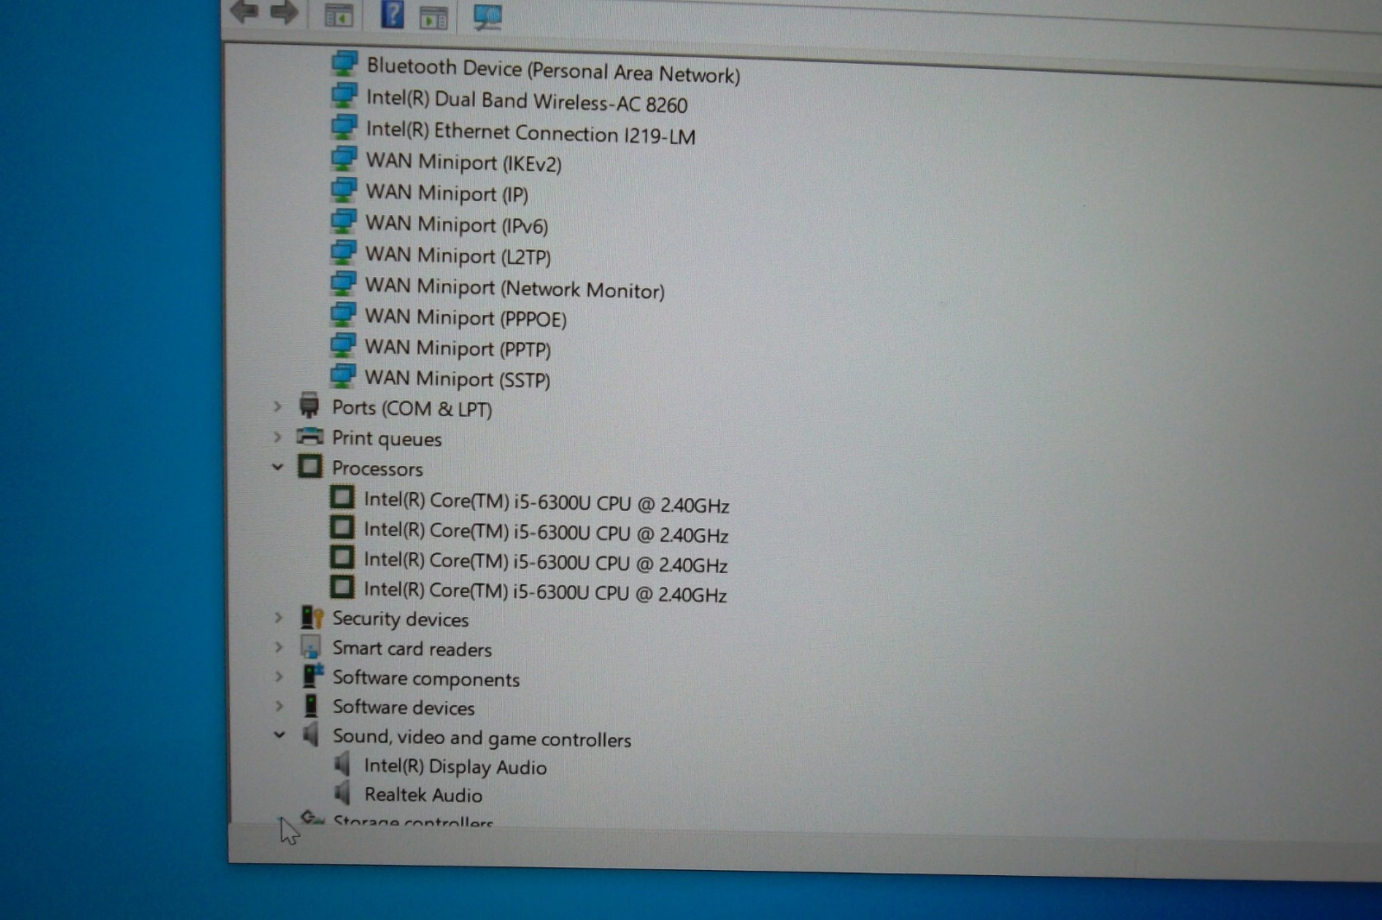This screenshot has height=920, width=1382.
Task: Click the Processors category chip icon
Action: tap(310, 466)
